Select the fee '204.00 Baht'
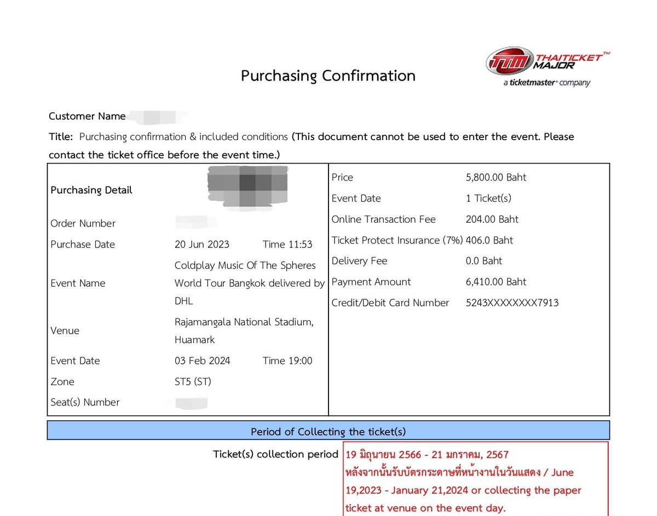Viewport: 657px width, 516px height. 492,219
